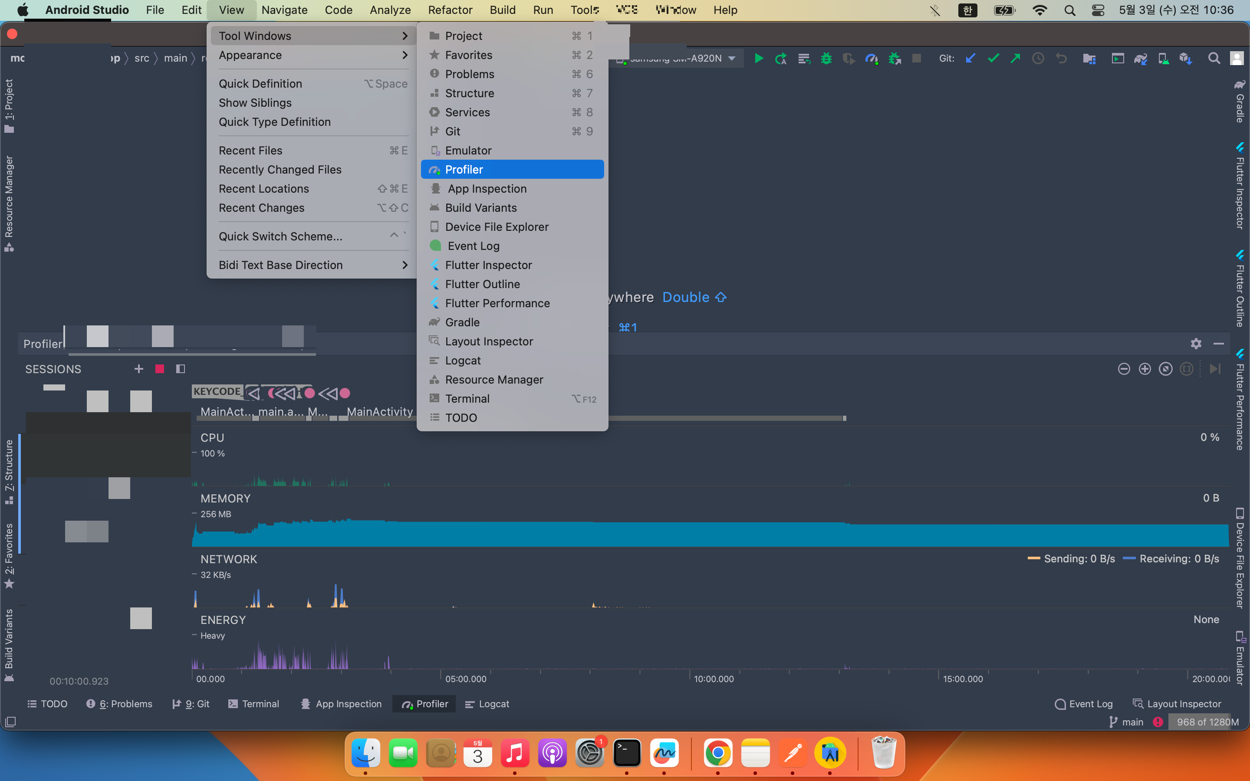1250x781 pixels.
Task: Toggle the sessions pane collapse icon
Action: pos(180,369)
